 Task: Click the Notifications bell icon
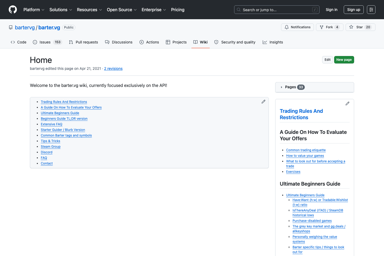[x=286, y=27]
